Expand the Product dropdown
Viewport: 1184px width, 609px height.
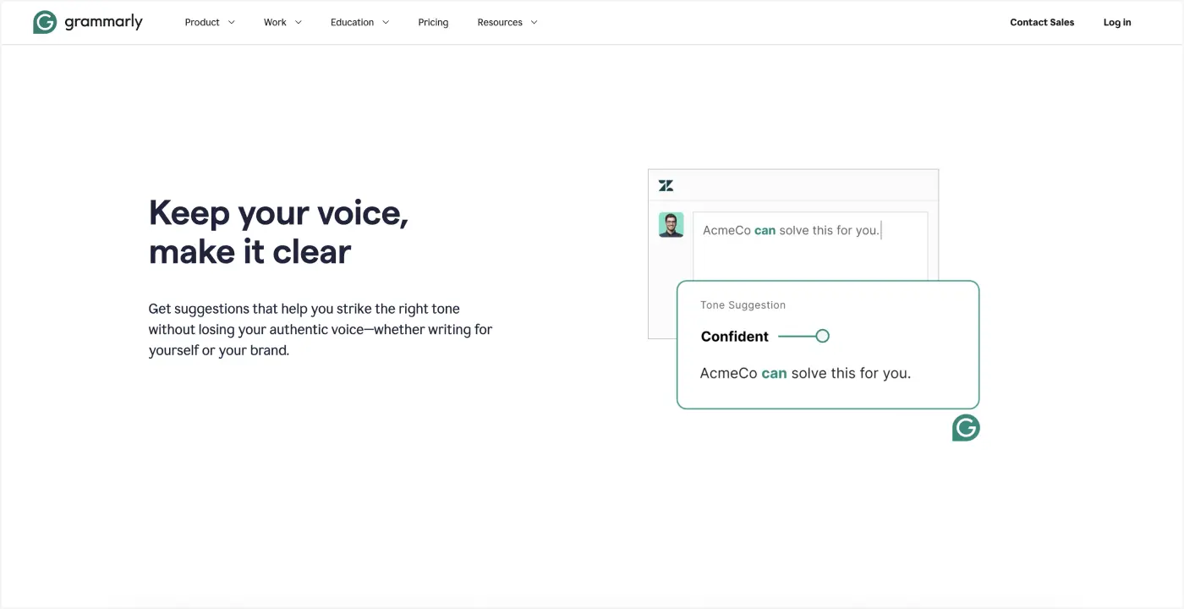209,22
